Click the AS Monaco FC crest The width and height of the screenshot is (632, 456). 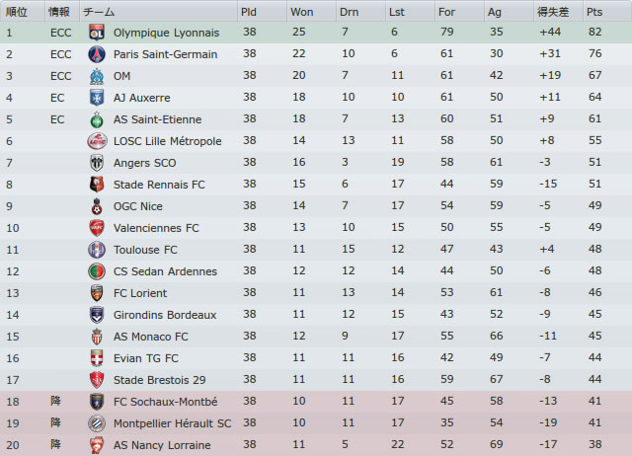point(97,337)
